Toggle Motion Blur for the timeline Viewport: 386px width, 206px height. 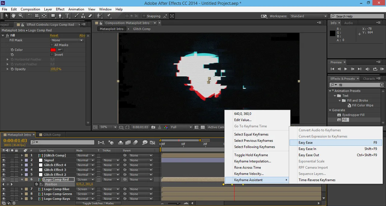[135, 142]
